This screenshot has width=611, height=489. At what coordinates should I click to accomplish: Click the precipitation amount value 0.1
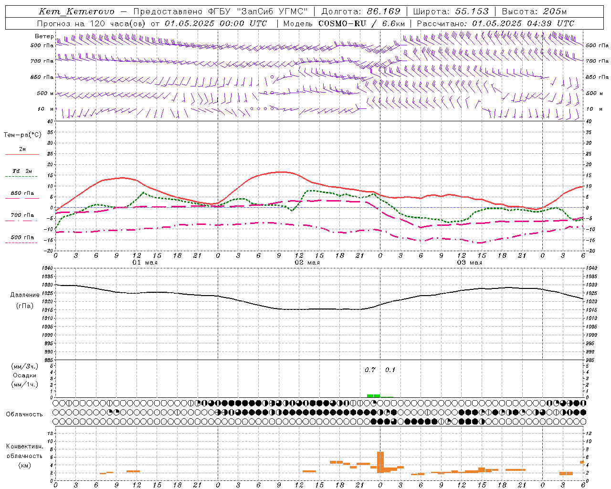click(390, 370)
